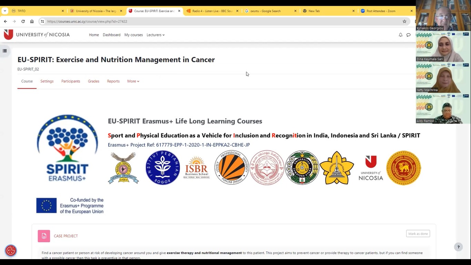The height and width of the screenshot is (265, 471).
Task: Click the help question mark icon
Action: 458,247
